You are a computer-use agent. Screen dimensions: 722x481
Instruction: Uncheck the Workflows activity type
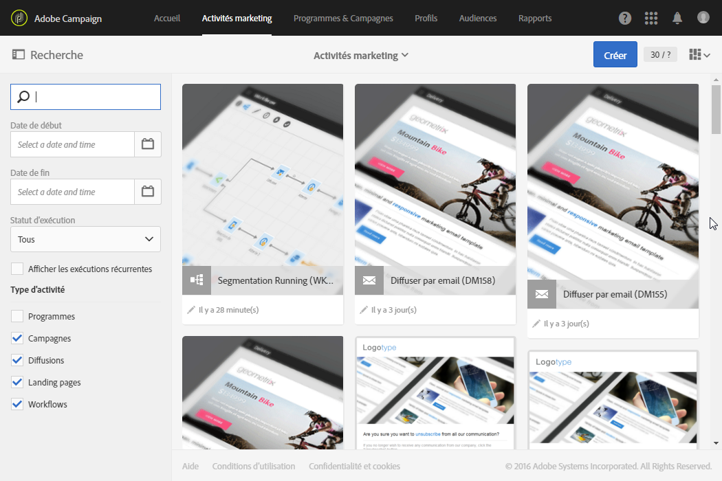(x=17, y=404)
